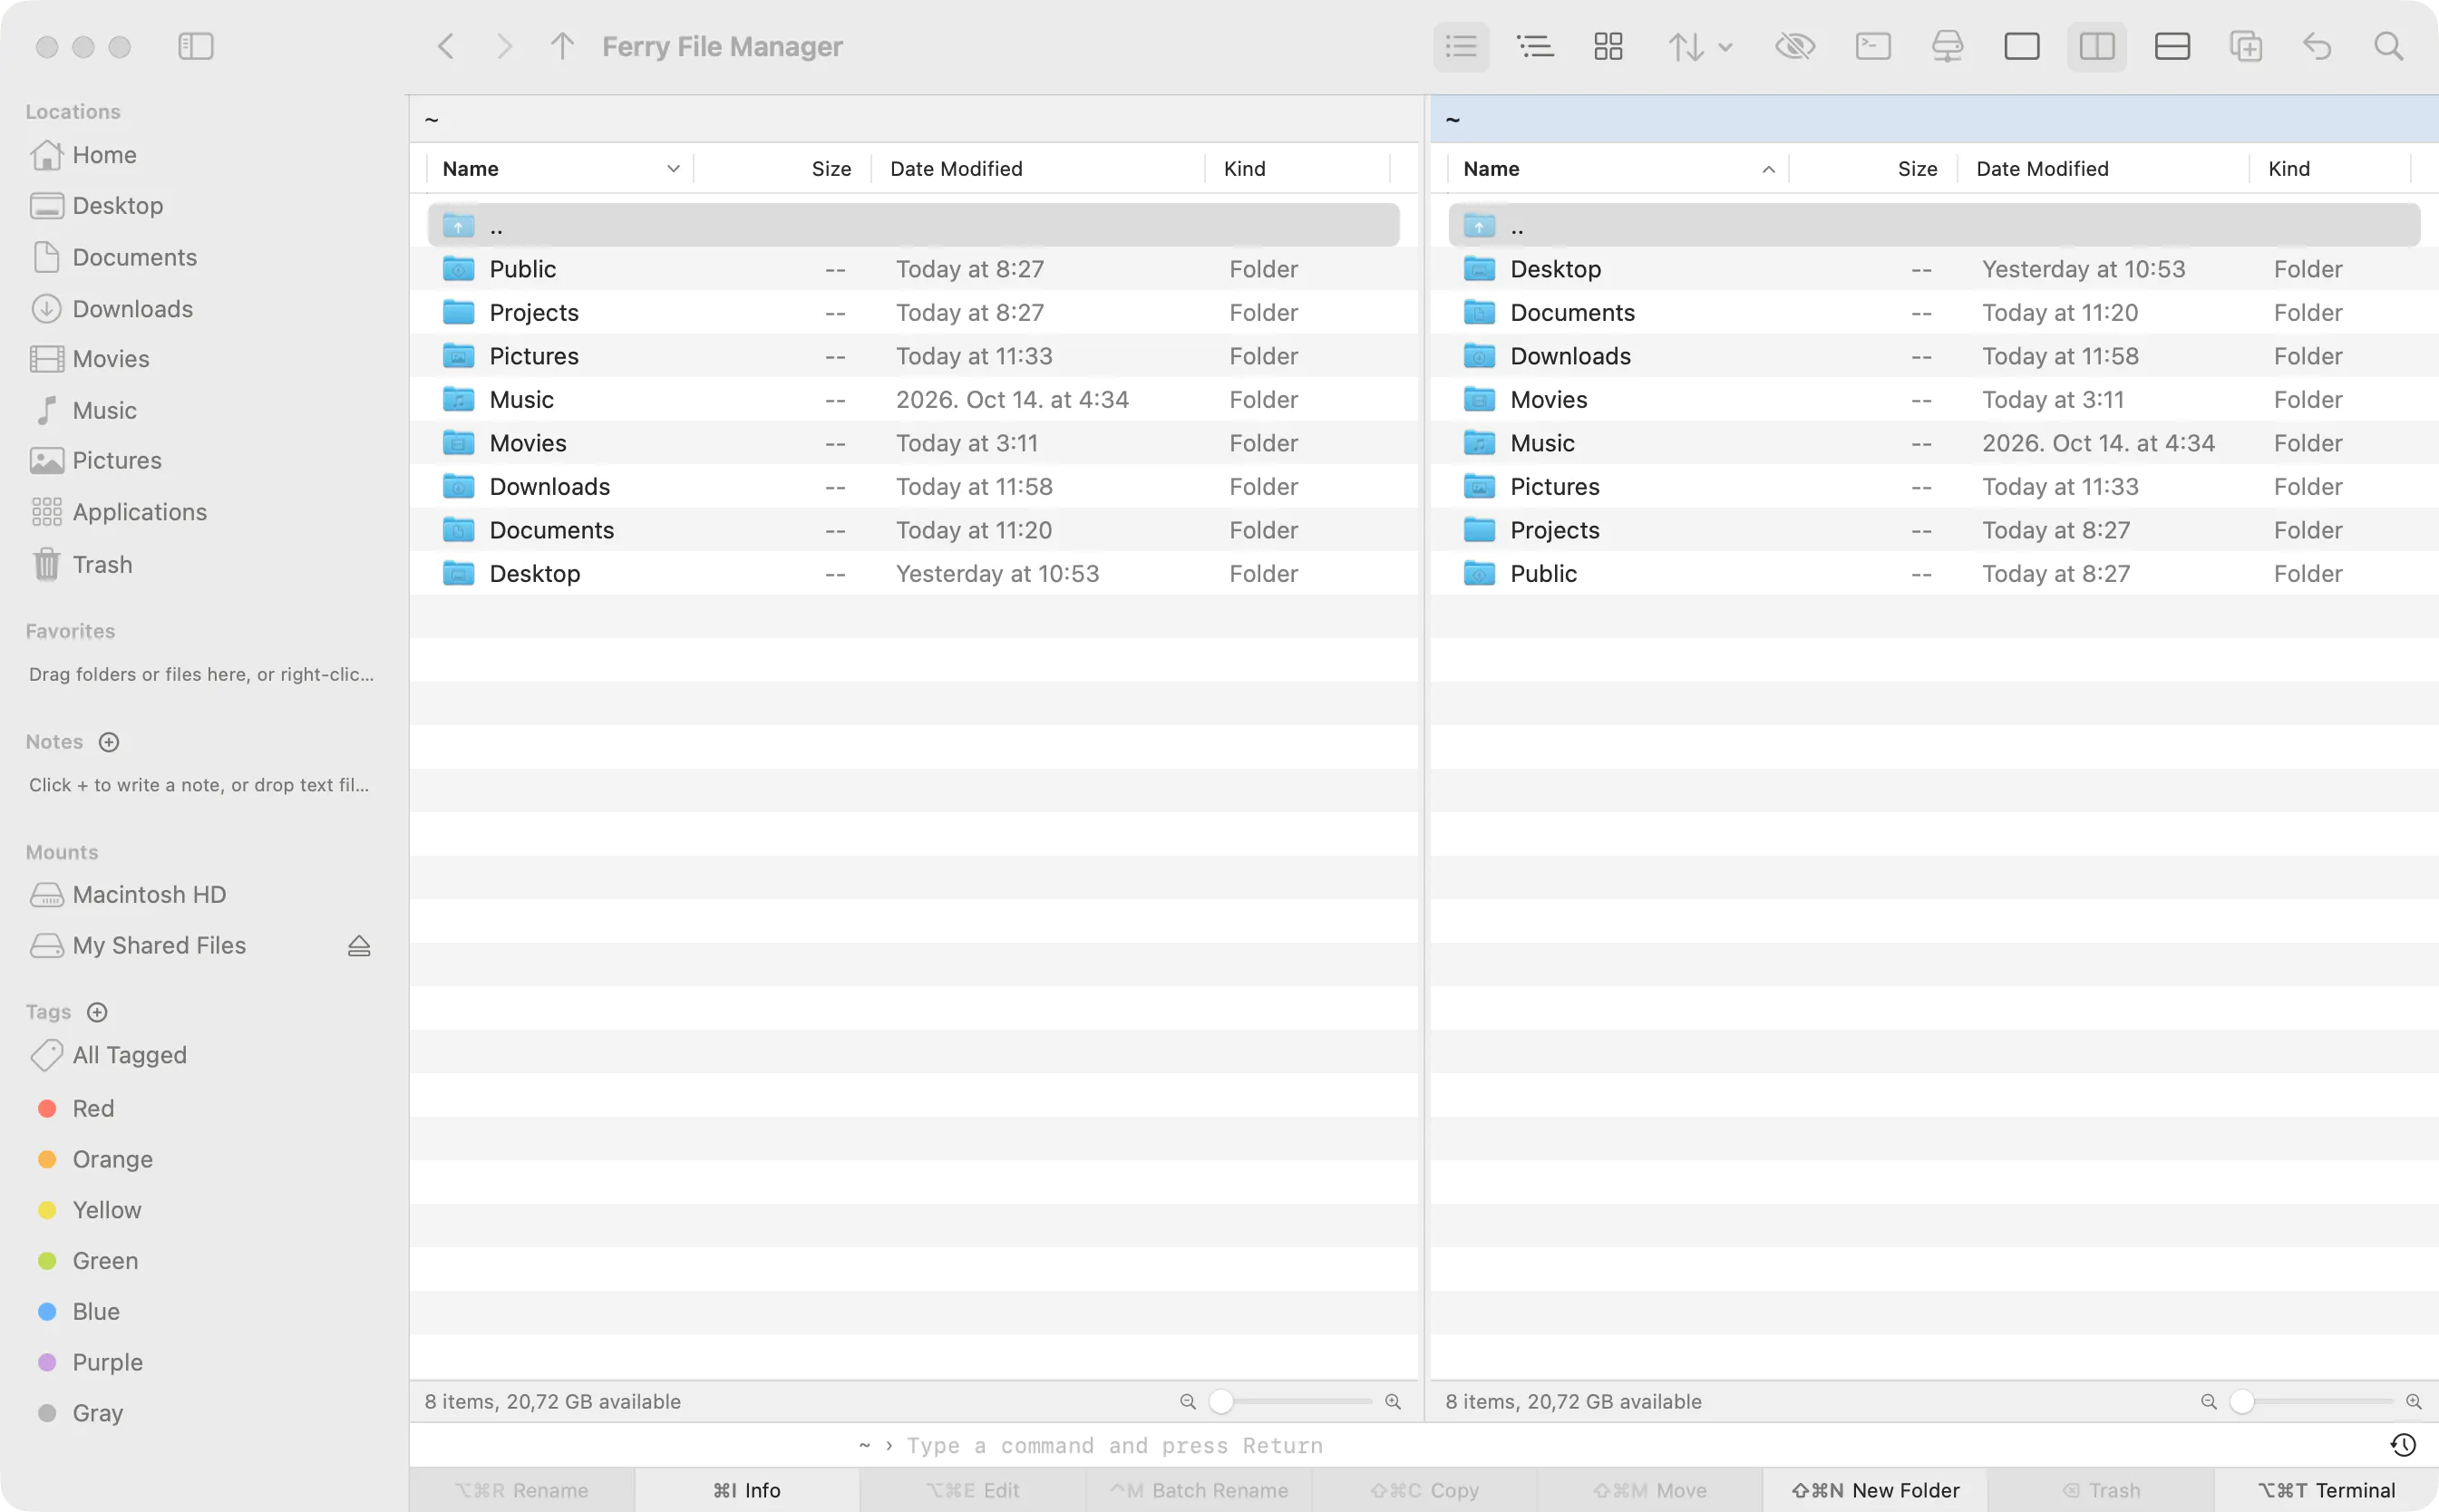Open the command line panel icon
The image size is (2439, 1512).
point(1872,46)
